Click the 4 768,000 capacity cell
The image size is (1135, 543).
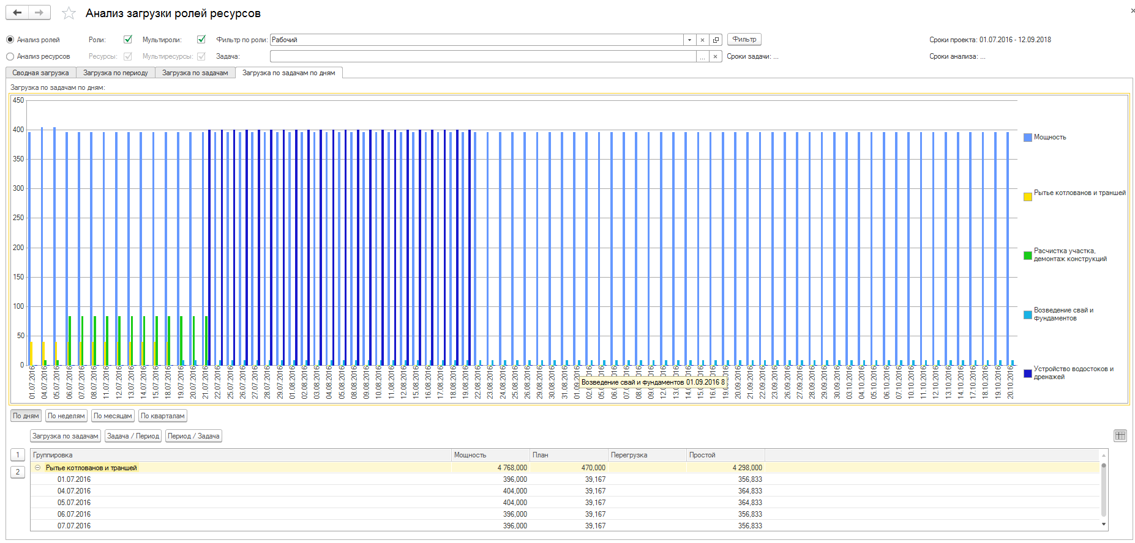click(x=490, y=468)
